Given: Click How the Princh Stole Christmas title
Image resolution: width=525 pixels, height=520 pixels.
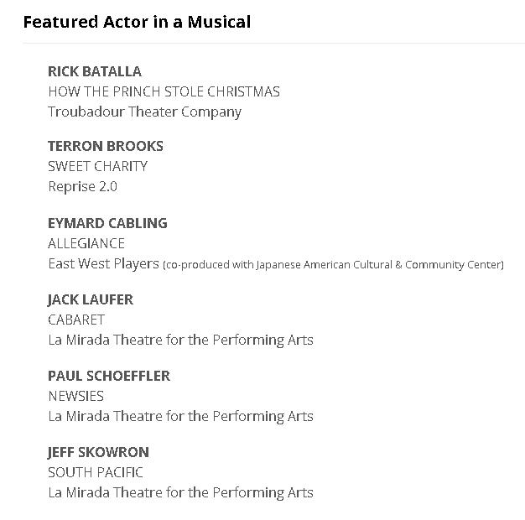Looking at the screenshot, I should click(x=164, y=91).
